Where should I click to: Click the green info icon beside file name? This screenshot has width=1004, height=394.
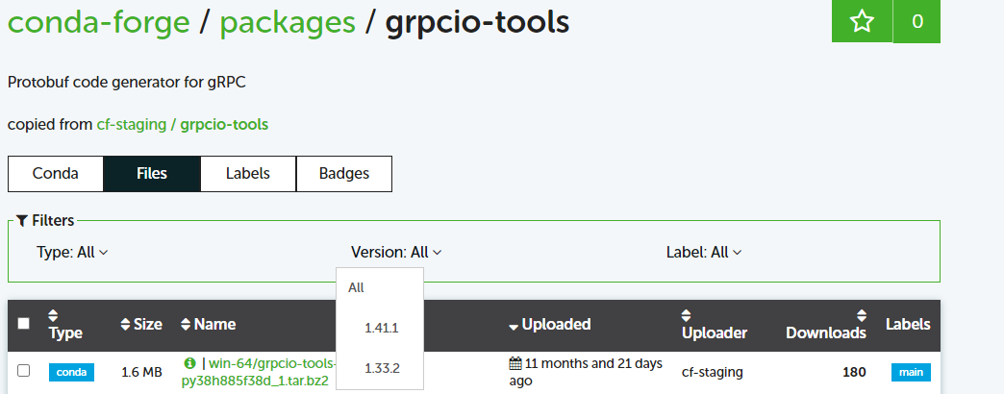click(189, 363)
